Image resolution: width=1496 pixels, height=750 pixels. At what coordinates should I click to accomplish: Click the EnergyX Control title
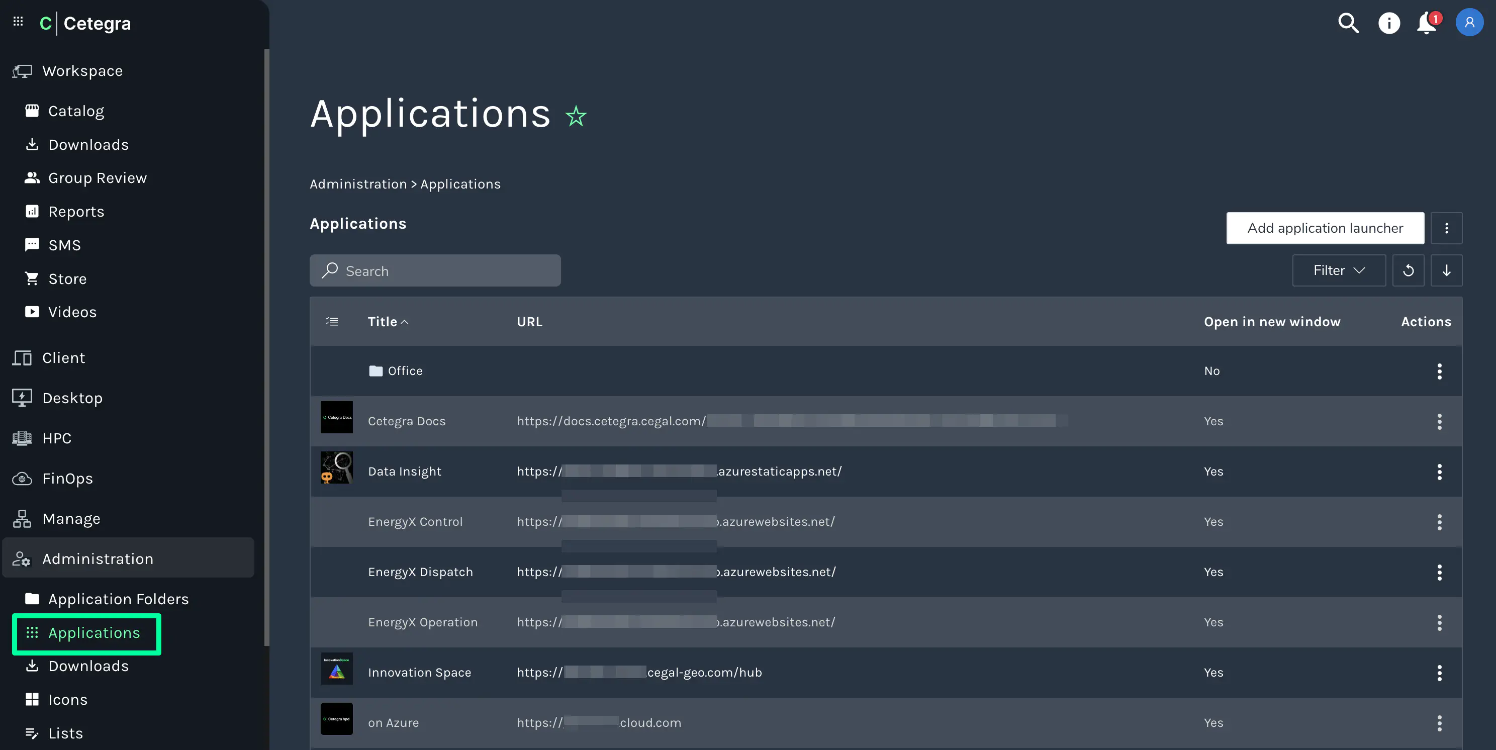415,522
